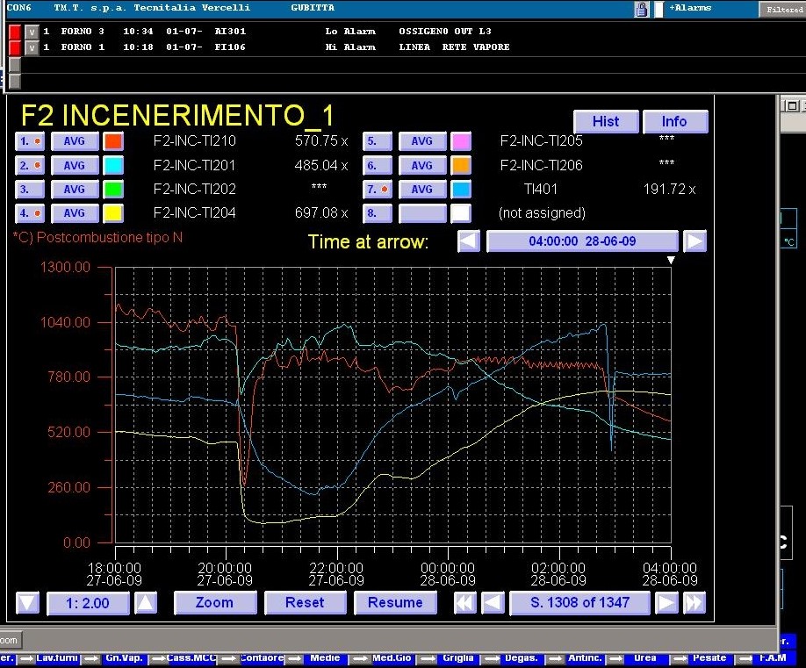The width and height of the screenshot is (806, 668).
Task: Click the padlock icon in alarm header
Action: [641, 9]
